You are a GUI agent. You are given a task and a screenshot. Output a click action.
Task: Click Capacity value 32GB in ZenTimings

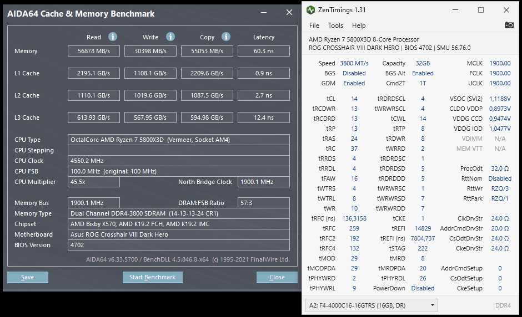pos(423,63)
